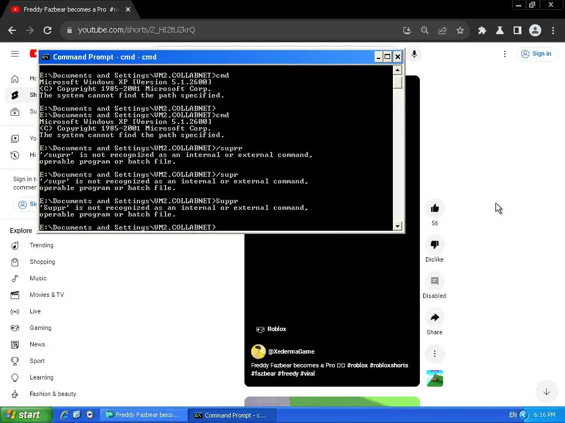Sign in to YouTube
Screen dimensions: 565x423
point(536,54)
